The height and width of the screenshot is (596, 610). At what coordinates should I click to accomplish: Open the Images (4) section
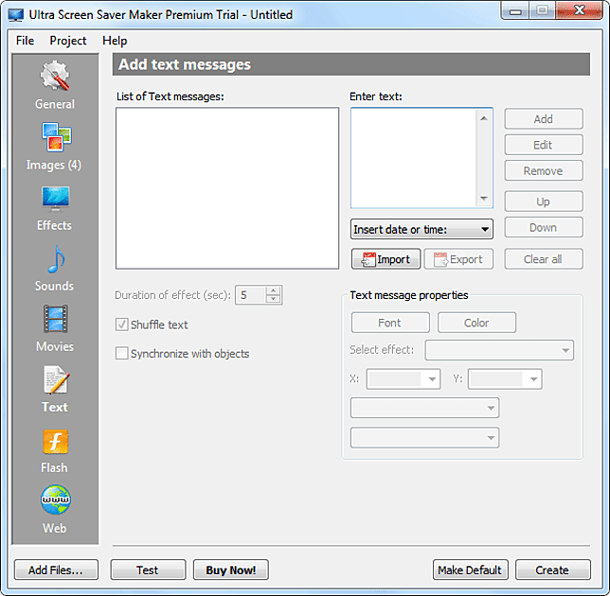point(54,147)
